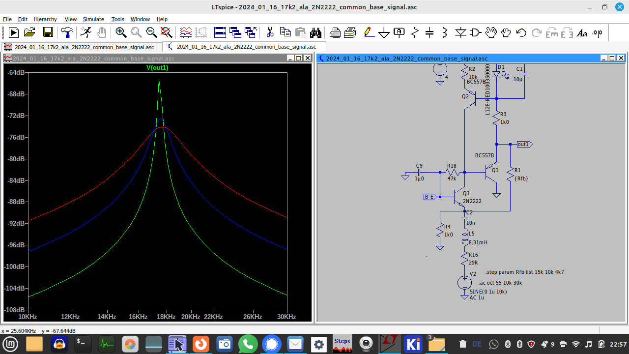Open KiCad from the taskbar
Image resolution: width=629 pixels, height=354 pixels.
413,344
